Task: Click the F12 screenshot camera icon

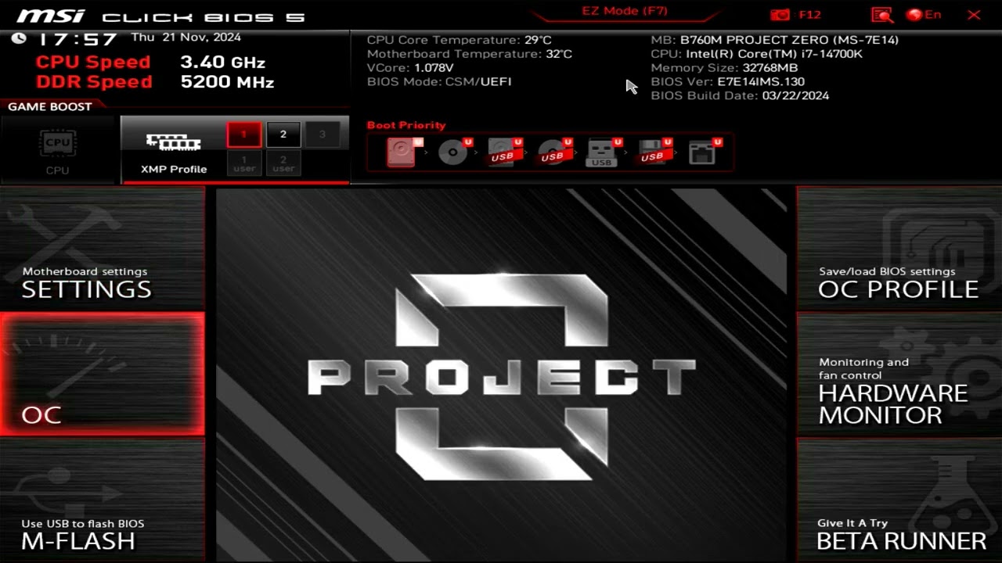Action: coord(780,15)
